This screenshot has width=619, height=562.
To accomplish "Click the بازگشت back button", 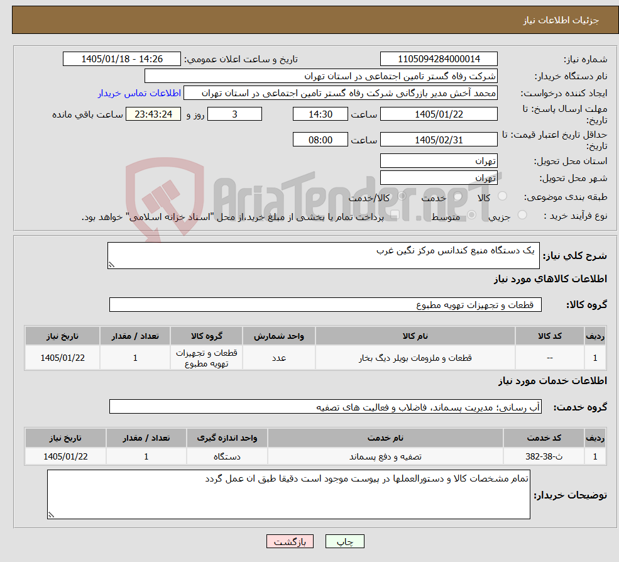I will coord(290,541).
